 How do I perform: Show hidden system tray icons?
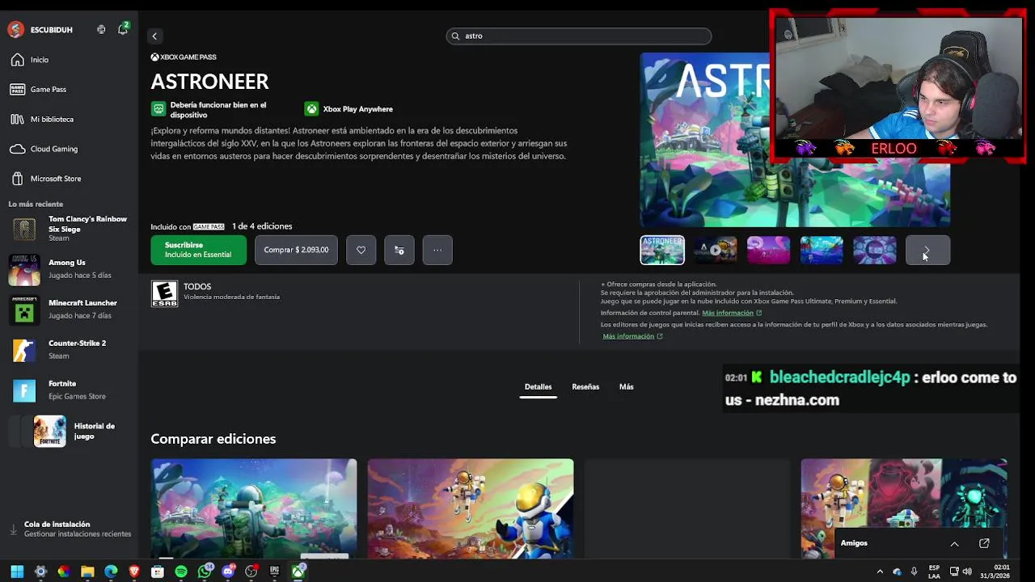coord(880,571)
